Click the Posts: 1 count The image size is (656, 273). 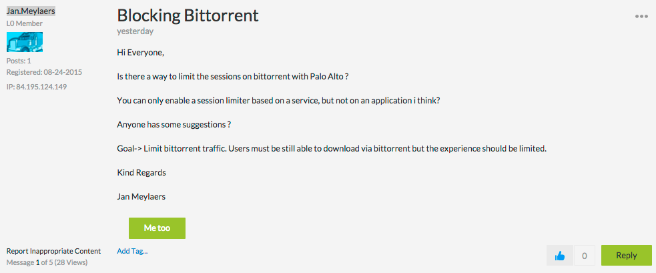pyautogui.click(x=19, y=61)
